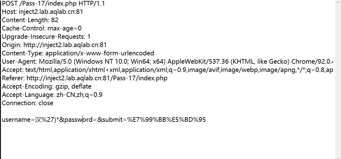The height and width of the screenshot is (159, 341).
Task: Click the empty line before request body
Action: (92, 112)
